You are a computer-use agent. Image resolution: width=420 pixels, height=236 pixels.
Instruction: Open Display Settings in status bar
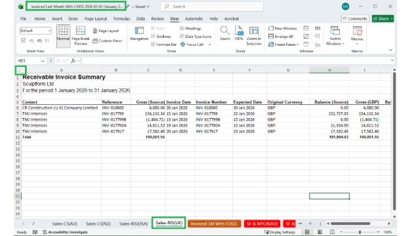click(x=280, y=232)
